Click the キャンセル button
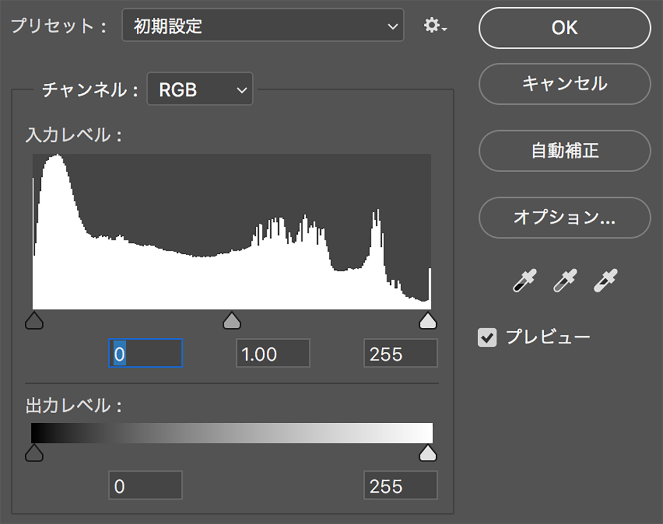663x524 pixels. [x=565, y=84]
